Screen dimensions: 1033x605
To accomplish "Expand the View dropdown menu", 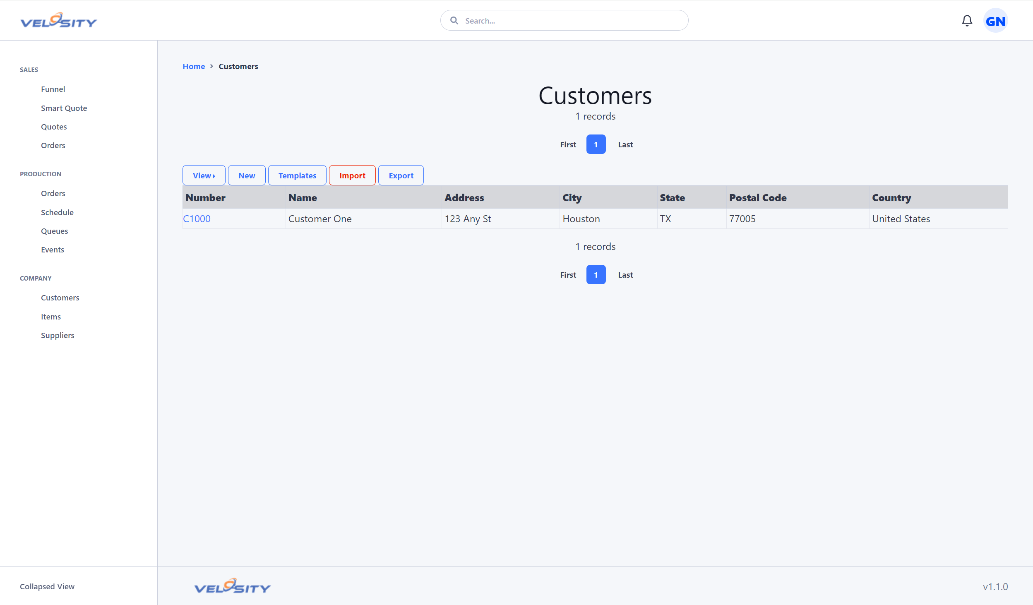I will coord(203,175).
